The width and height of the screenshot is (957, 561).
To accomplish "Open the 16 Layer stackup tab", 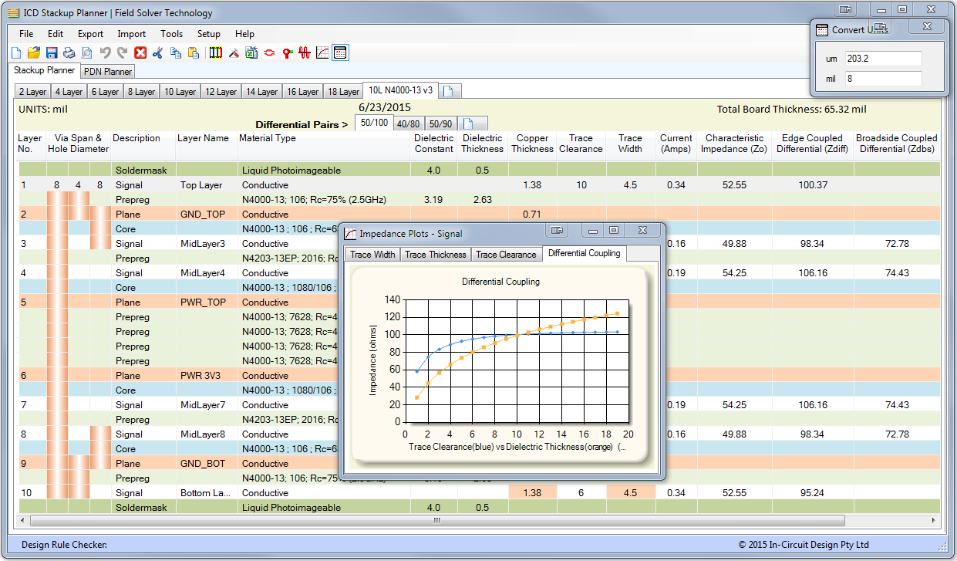I will (302, 92).
